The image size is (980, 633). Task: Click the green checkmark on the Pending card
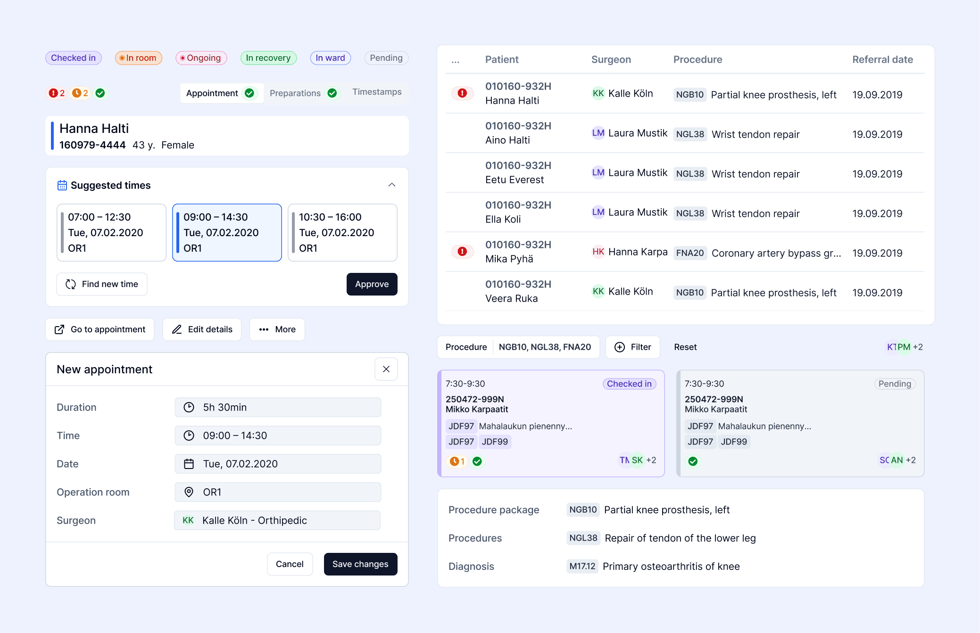pyautogui.click(x=693, y=461)
